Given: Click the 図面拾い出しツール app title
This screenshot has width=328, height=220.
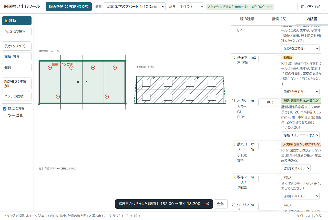Looking at the screenshot, I should (x=22, y=7).
